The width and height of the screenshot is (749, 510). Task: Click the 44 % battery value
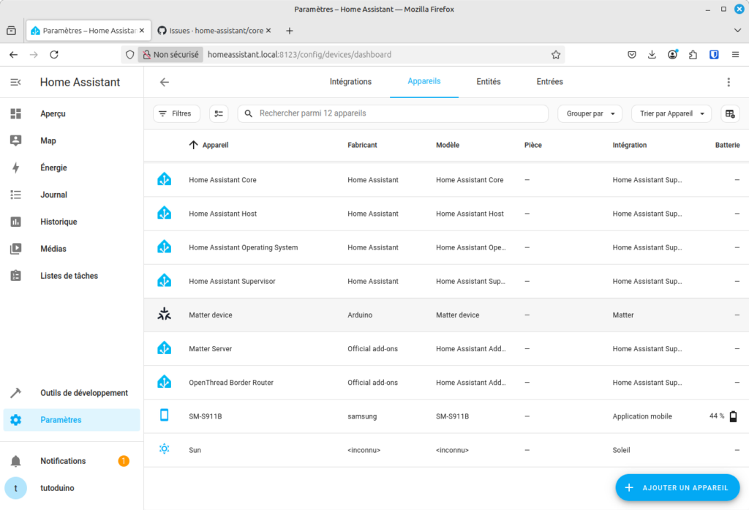click(717, 416)
